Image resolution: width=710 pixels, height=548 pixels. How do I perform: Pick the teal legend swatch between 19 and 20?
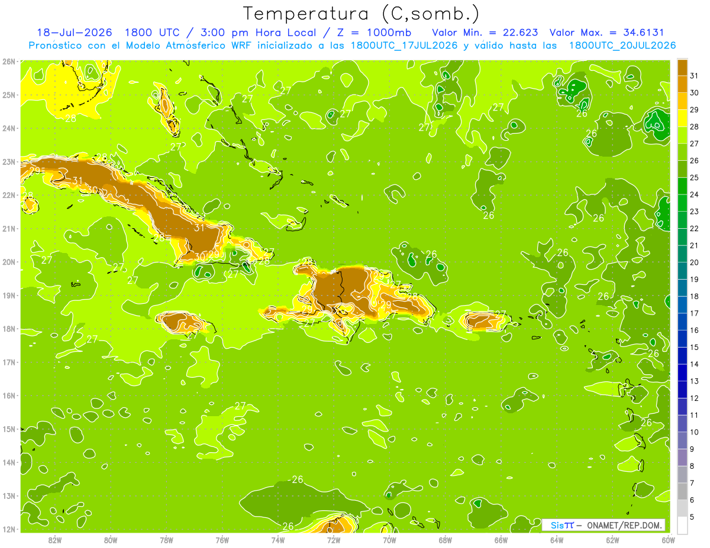click(x=682, y=271)
